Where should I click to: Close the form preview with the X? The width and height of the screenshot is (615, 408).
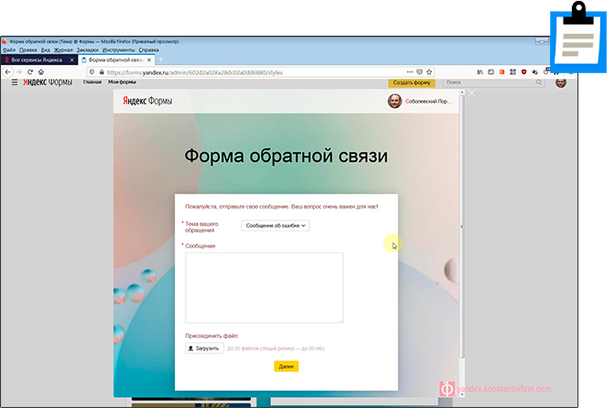[x=472, y=93]
